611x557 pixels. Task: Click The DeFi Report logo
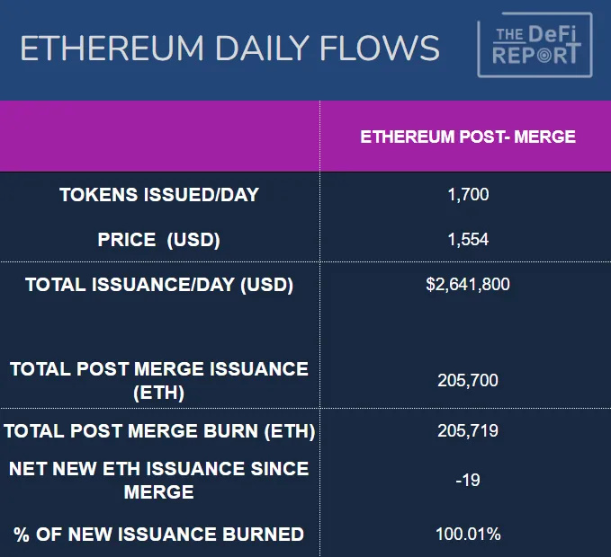pyautogui.click(x=535, y=45)
